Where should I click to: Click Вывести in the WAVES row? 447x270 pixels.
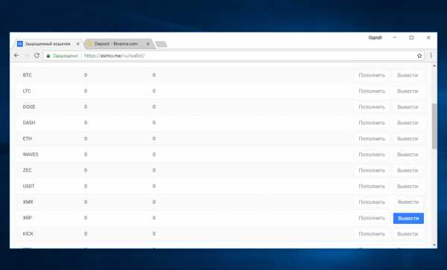pos(408,155)
